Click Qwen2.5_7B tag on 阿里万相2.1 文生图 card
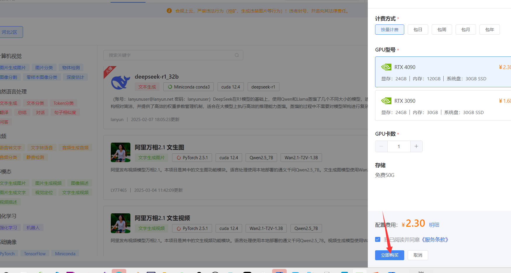The height and width of the screenshot is (273, 511). click(261, 157)
